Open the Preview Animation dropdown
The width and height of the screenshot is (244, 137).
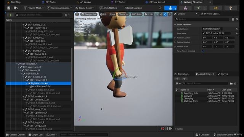click(59, 8)
